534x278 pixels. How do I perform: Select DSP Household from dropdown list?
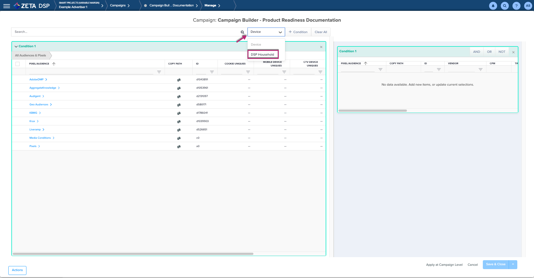[263, 54]
